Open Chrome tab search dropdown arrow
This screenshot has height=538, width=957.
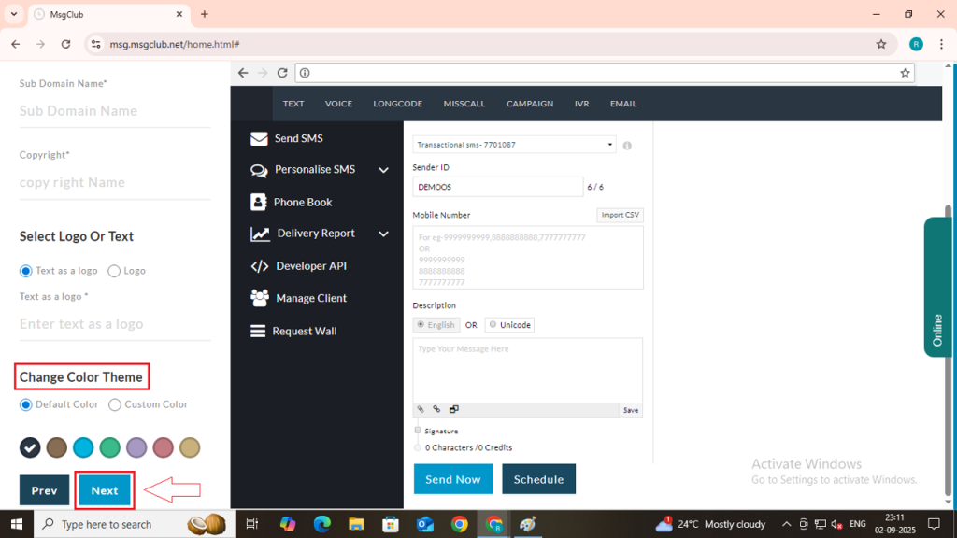click(13, 14)
